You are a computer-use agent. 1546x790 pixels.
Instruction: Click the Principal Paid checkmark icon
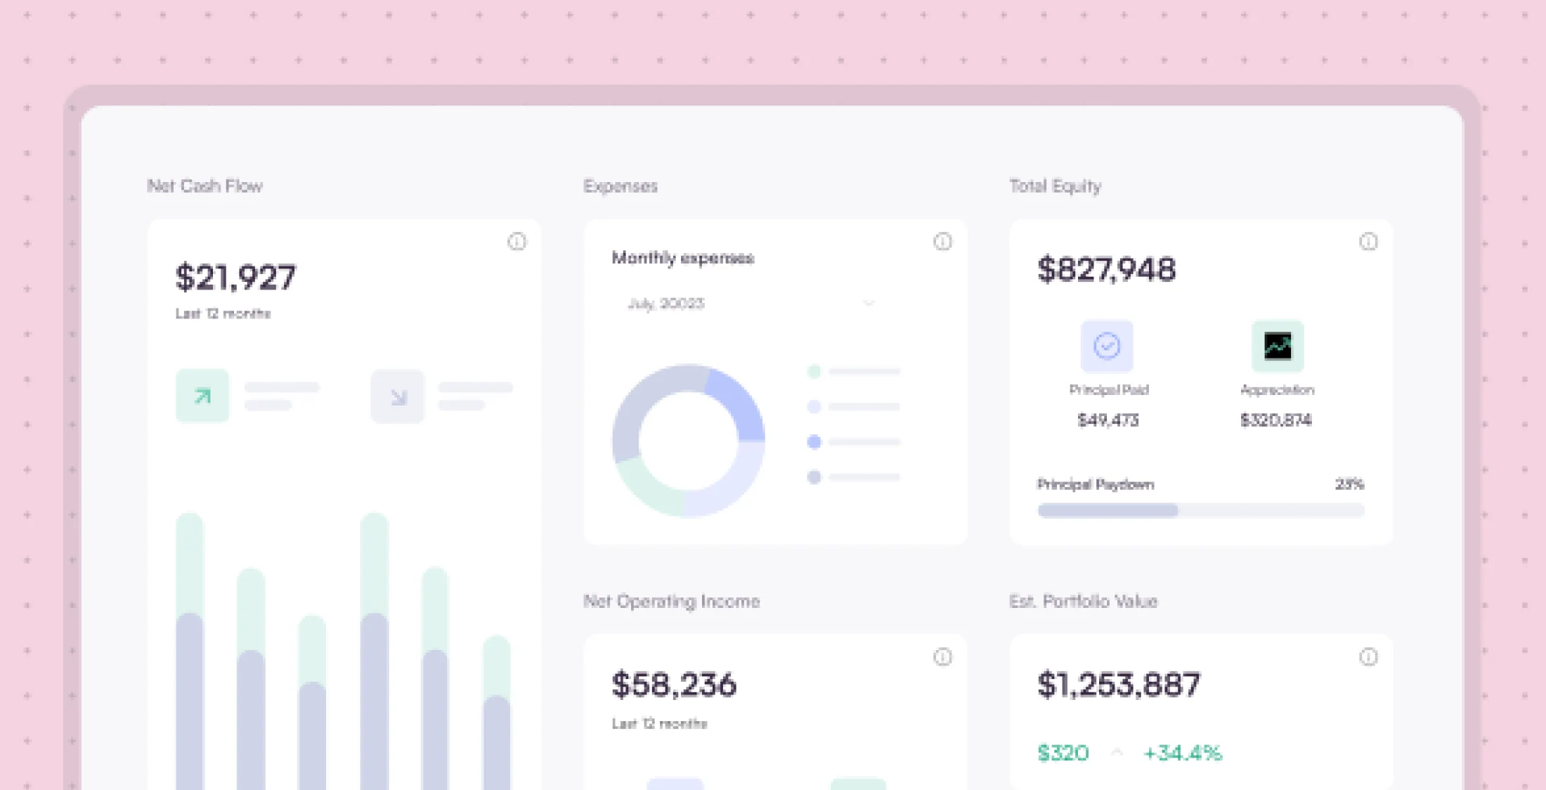coord(1107,346)
